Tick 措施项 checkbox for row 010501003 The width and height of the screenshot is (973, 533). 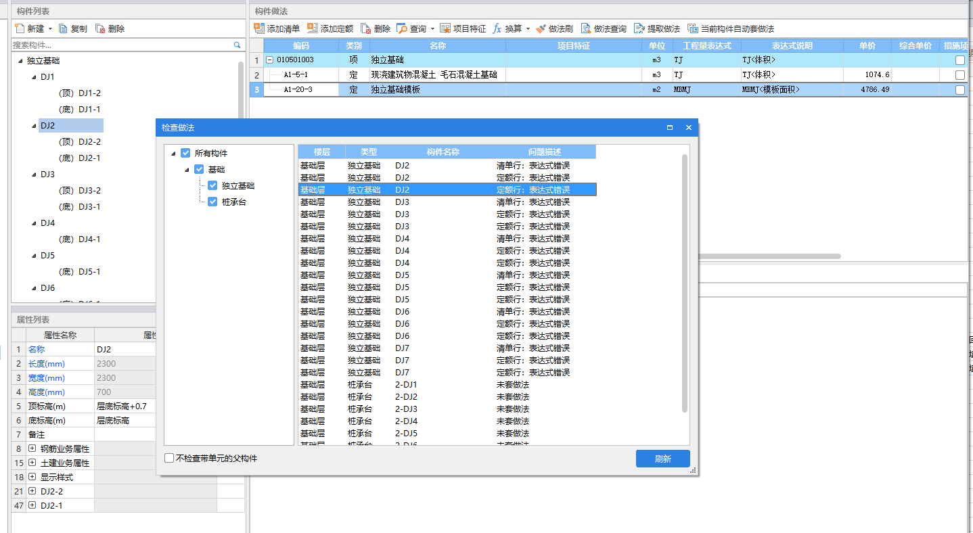coord(960,60)
